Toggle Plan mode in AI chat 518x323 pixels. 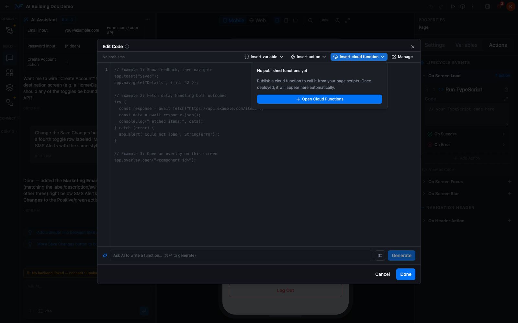[x=45, y=311]
